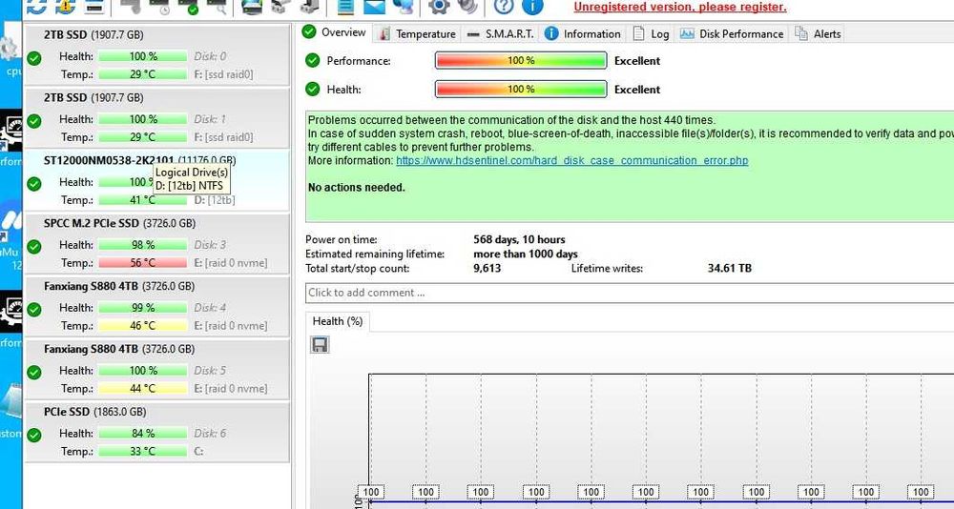This screenshot has height=509, width=954.
Task: Click the disk test with clock toolbar icon
Action: [x=159, y=6]
